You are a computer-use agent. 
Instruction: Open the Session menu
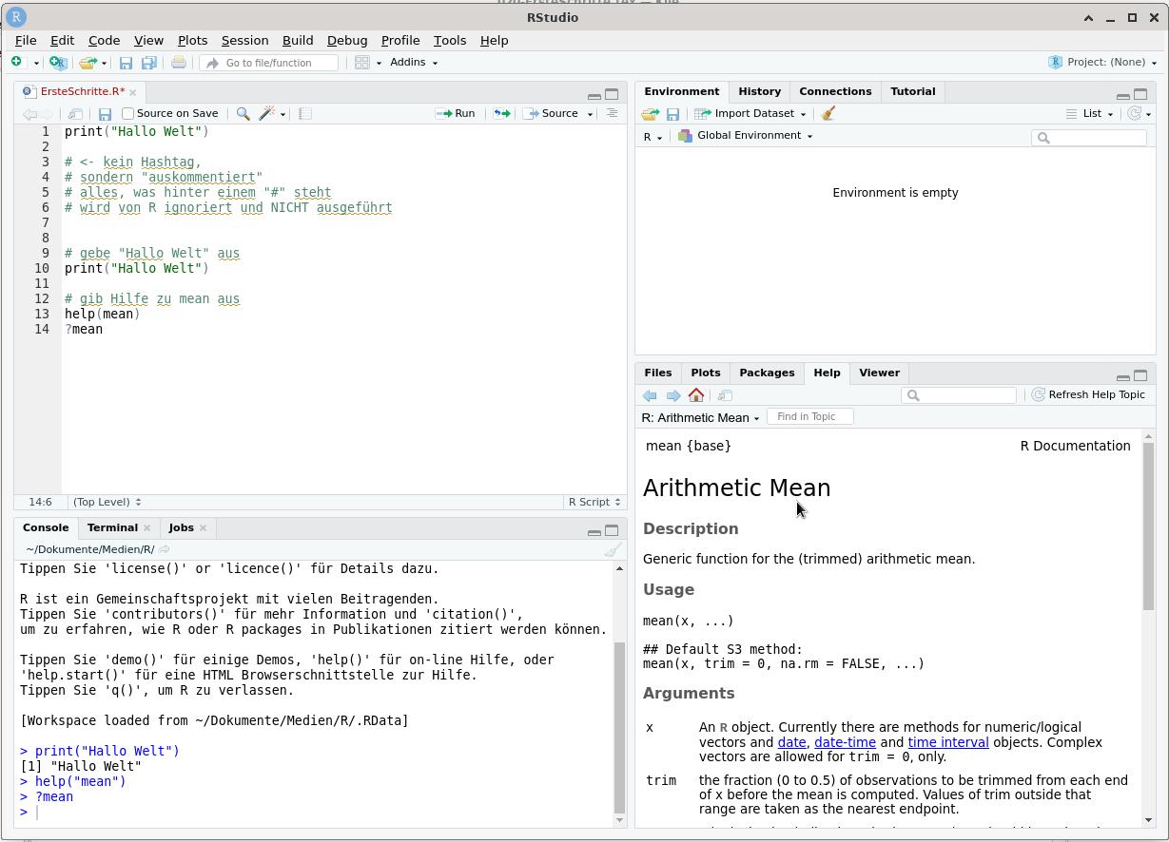click(245, 41)
